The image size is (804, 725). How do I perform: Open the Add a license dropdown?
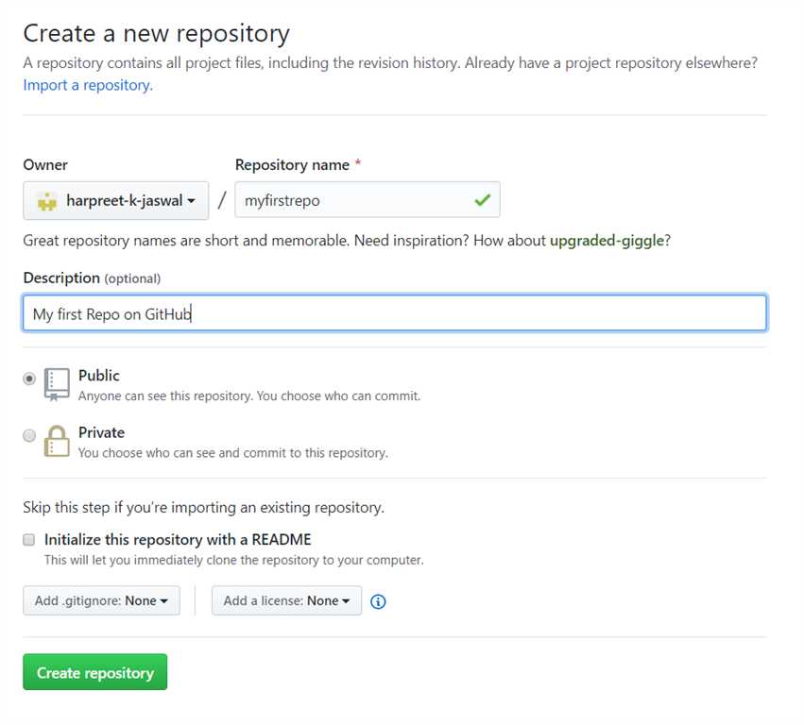coord(286,600)
